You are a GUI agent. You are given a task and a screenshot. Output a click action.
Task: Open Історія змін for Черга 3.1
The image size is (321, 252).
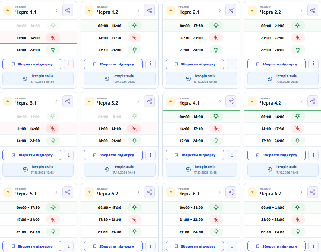click(38, 170)
